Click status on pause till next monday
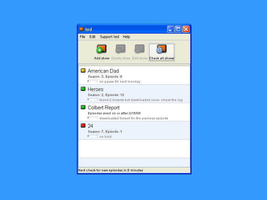Screen dimensions: 267x200 coord(120,82)
